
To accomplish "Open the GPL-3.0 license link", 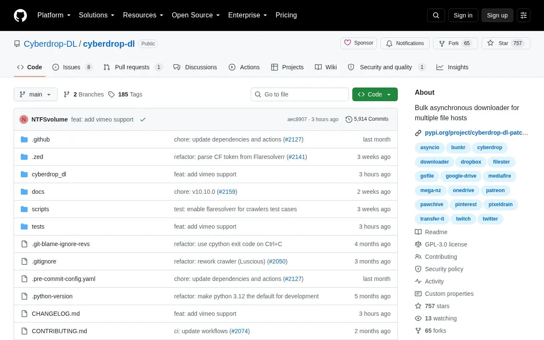I will 441,244.
